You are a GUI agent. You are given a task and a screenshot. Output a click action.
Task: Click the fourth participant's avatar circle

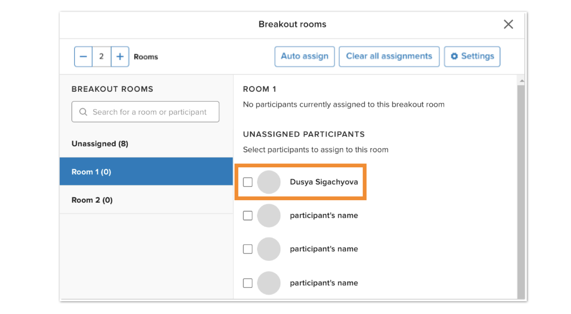tap(269, 283)
